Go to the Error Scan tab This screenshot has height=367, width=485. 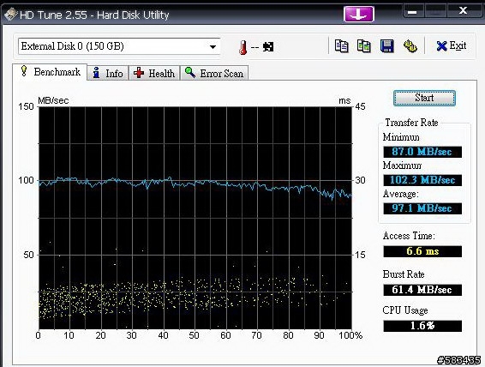214,74
